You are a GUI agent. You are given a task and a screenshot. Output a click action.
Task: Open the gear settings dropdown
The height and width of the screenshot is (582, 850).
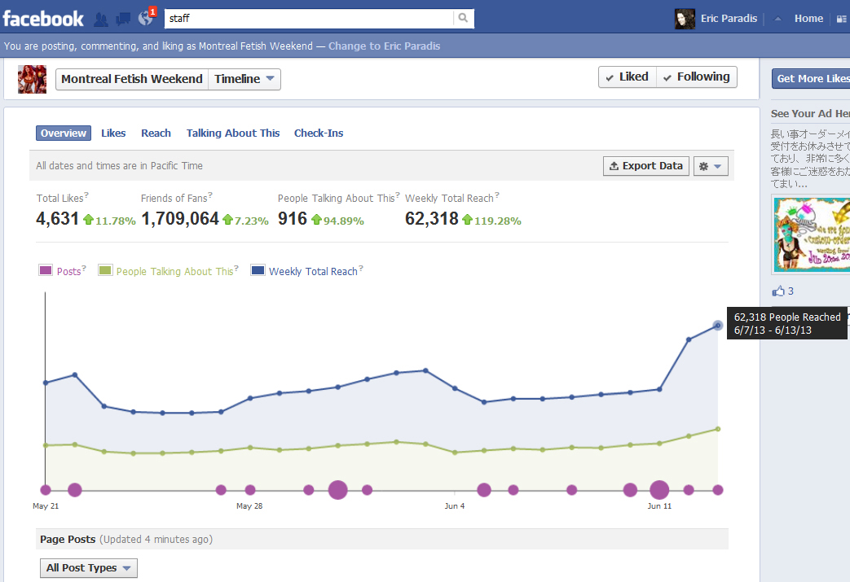coord(710,166)
